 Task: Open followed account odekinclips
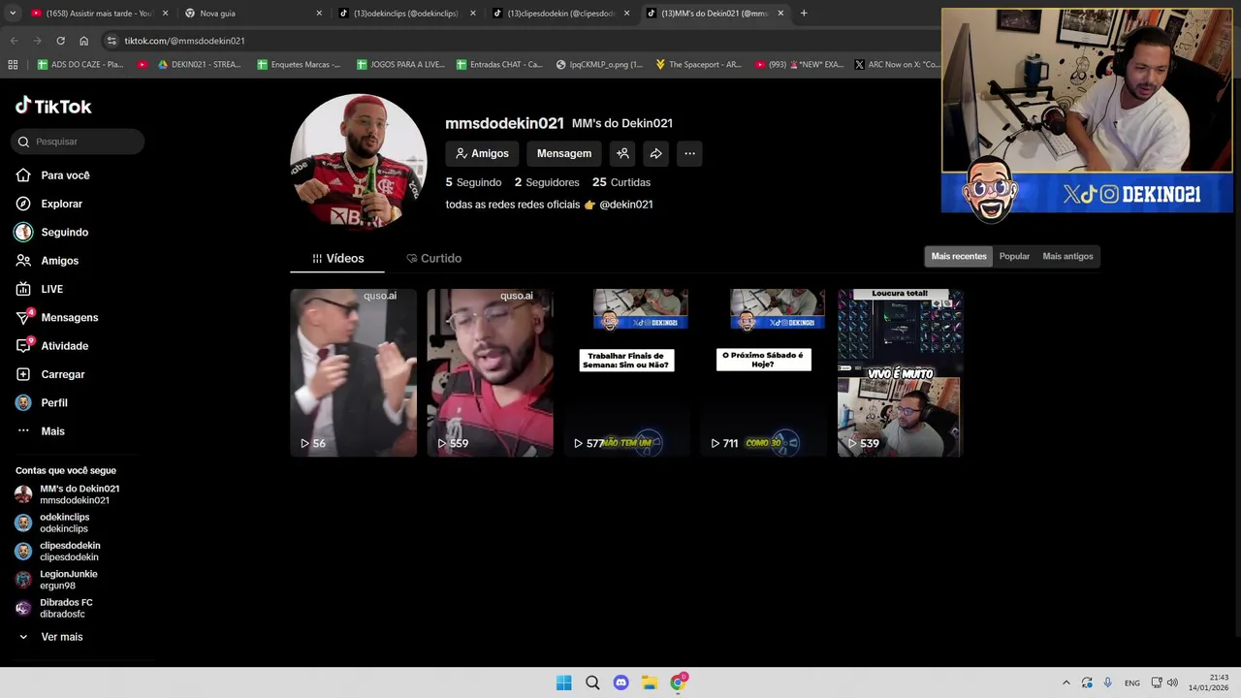[x=64, y=523]
